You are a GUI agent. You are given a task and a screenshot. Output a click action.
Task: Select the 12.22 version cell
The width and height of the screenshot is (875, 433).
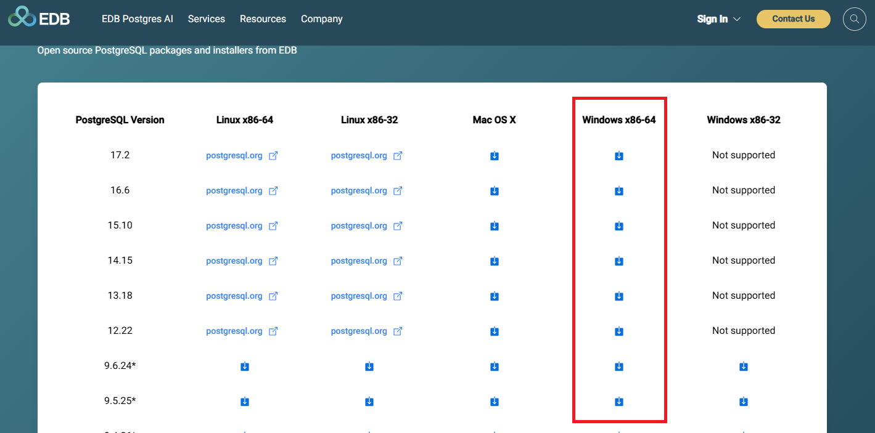120,331
